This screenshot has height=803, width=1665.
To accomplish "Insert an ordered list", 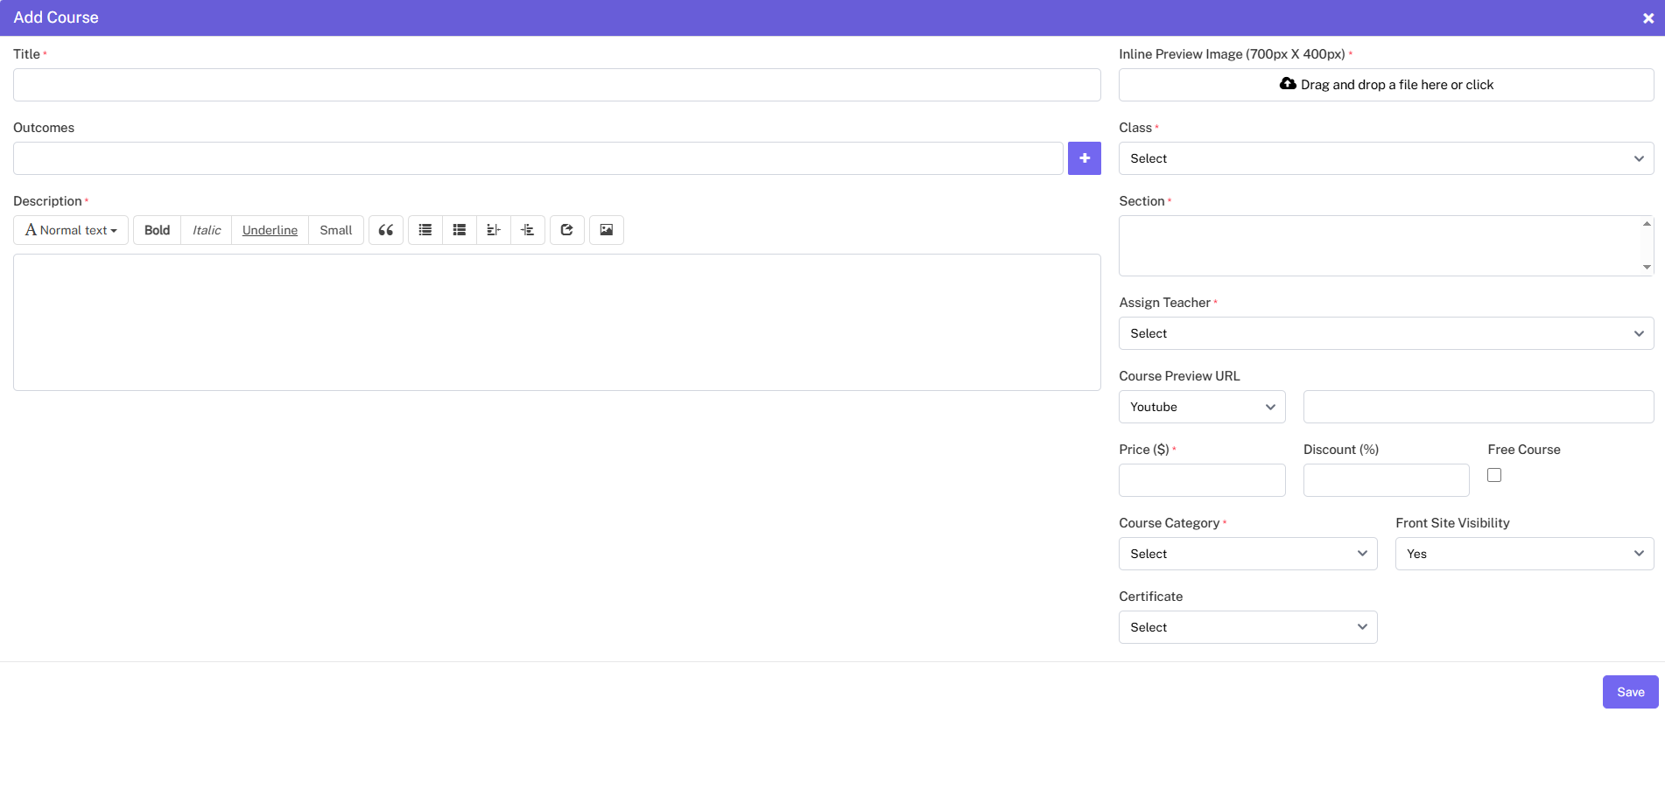I will (460, 230).
